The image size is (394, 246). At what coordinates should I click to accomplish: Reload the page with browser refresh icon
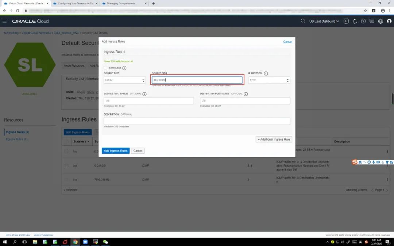(x=18, y=11)
